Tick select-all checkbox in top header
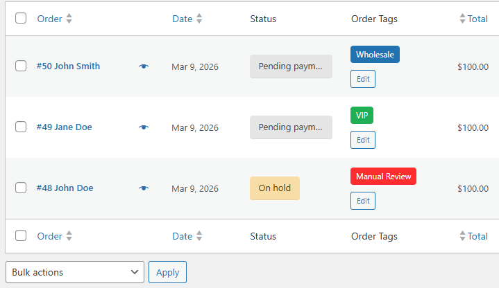This screenshot has height=288, width=499. [21, 18]
